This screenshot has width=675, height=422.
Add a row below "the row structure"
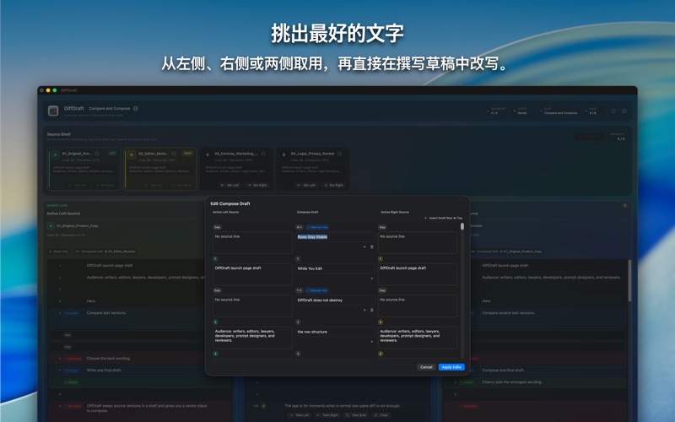pyautogui.click(x=372, y=342)
